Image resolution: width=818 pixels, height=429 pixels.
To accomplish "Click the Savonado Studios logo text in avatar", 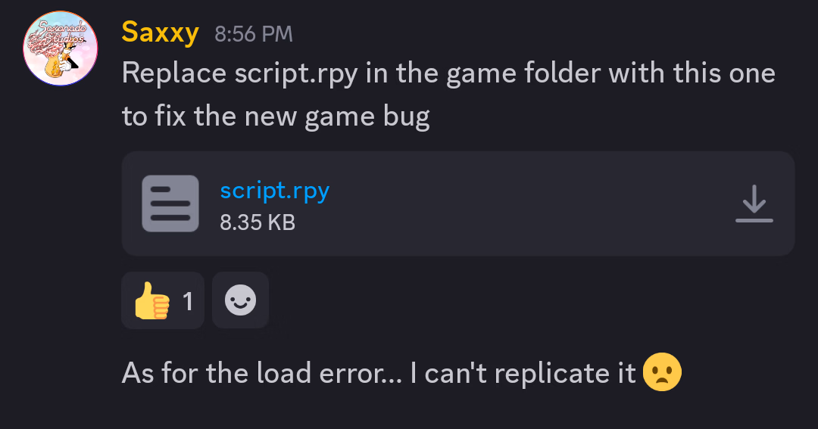I will 61,33.
